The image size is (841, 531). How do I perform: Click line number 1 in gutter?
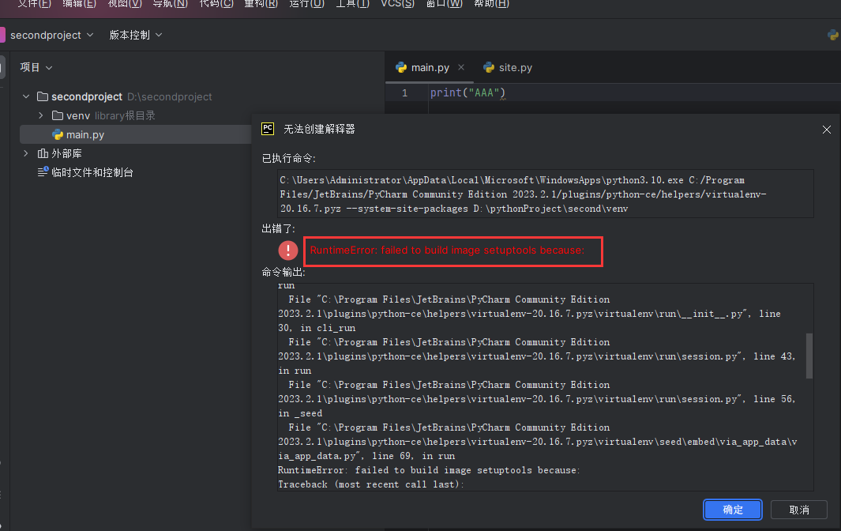pos(405,93)
